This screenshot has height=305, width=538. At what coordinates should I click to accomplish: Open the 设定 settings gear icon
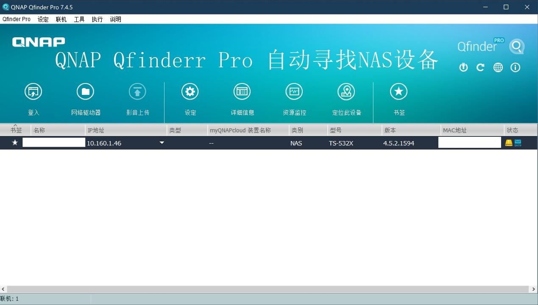coord(190,91)
